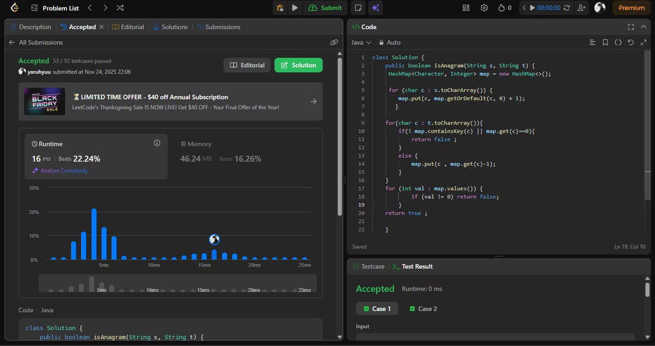Open the shuffle random question icon

point(120,8)
